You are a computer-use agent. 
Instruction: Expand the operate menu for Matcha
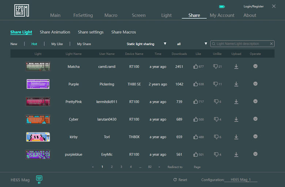point(255,66)
